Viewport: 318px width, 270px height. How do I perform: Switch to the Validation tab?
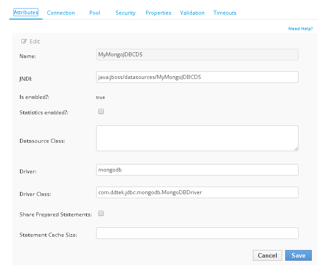pos(192,13)
